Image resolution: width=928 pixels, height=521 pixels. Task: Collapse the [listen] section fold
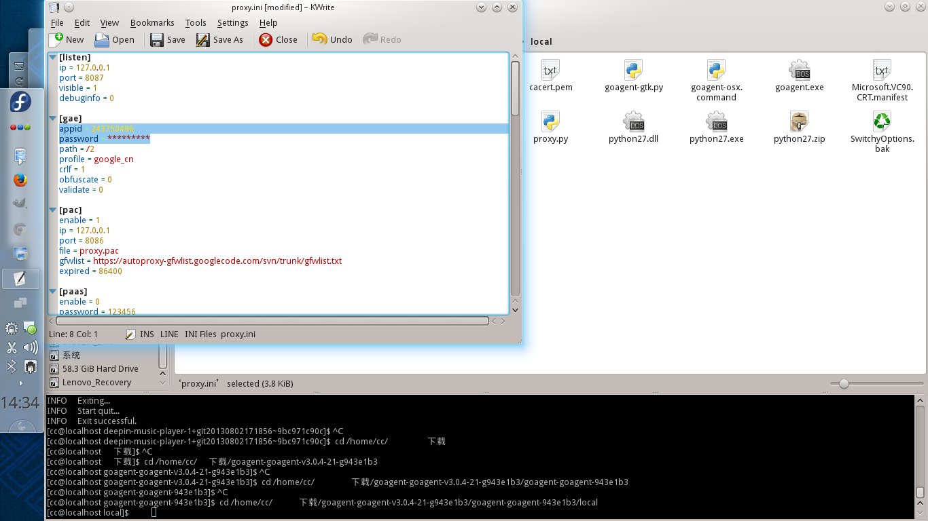(53, 58)
